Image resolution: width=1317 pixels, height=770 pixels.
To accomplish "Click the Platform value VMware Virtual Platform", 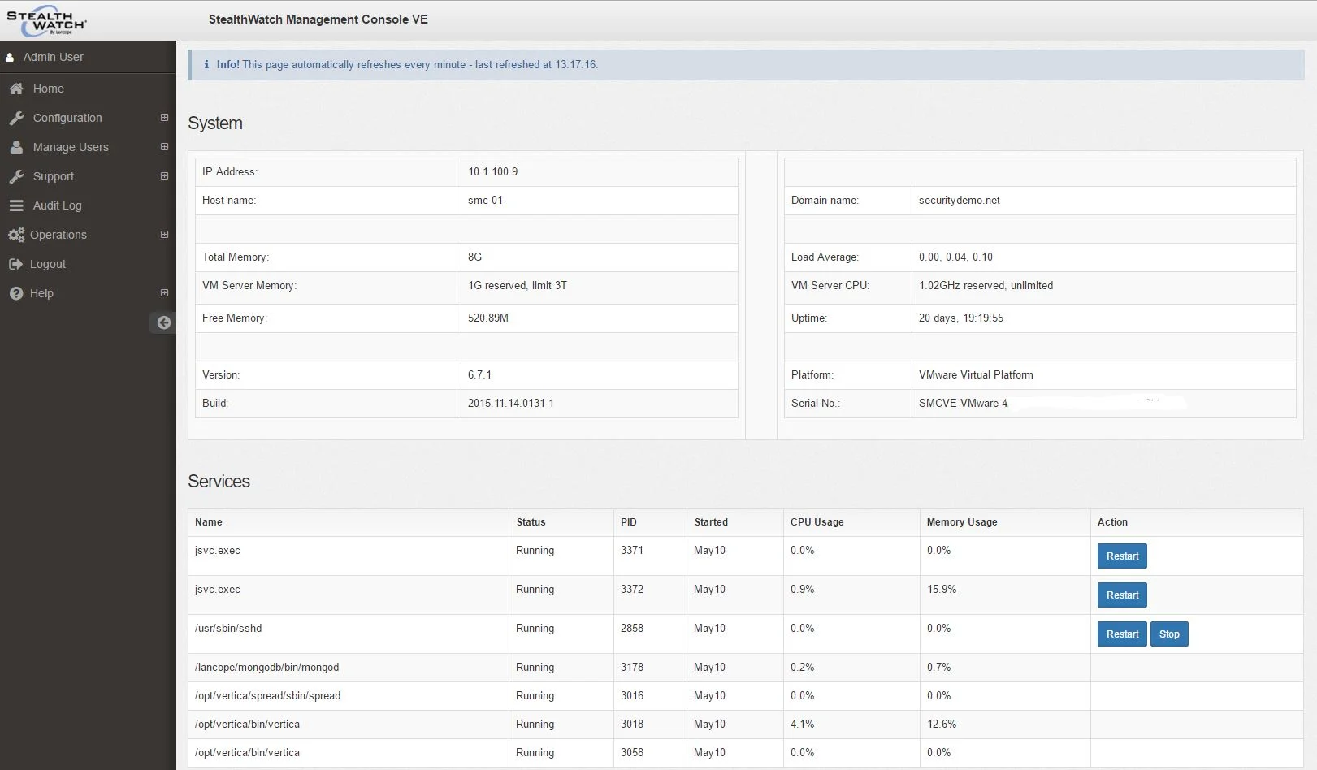I will point(976,374).
